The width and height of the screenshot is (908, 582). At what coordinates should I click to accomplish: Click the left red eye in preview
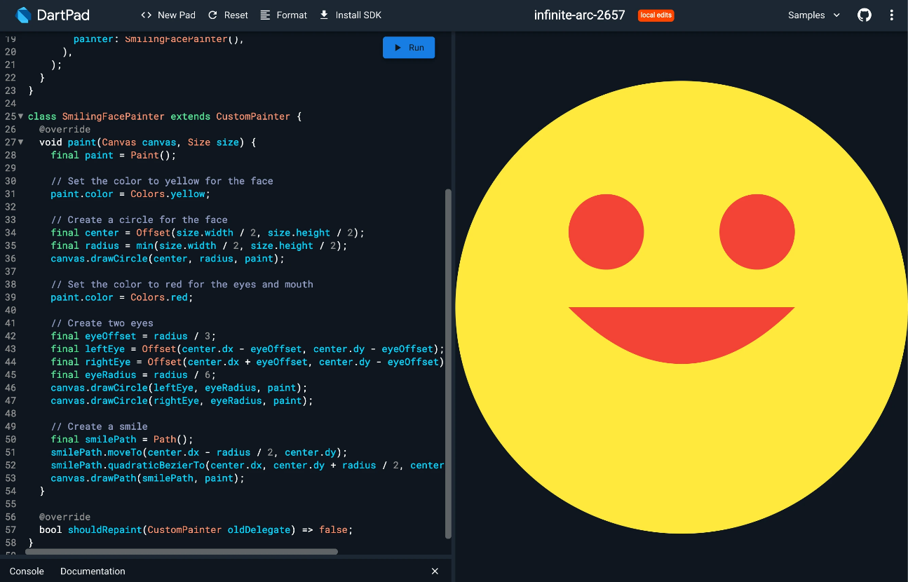[x=606, y=232]
